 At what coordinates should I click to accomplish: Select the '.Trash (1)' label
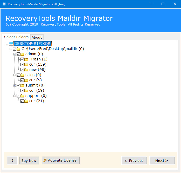pos(38,59)
